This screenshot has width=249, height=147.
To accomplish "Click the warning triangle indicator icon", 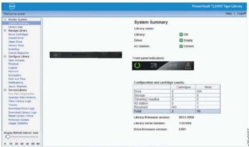I will coord(188,66).
